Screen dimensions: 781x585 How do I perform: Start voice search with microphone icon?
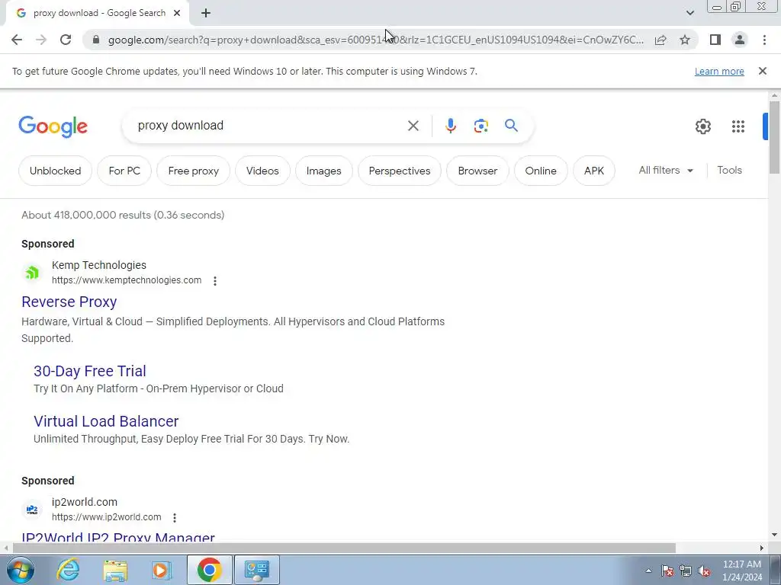pyautogui.click(x=450, y=126)
